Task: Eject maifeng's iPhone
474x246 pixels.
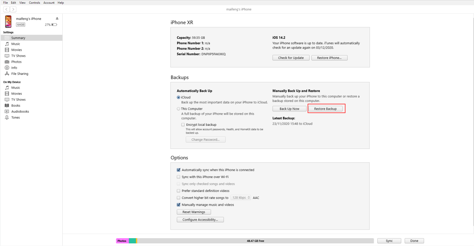Action: [x=57, y=19]
